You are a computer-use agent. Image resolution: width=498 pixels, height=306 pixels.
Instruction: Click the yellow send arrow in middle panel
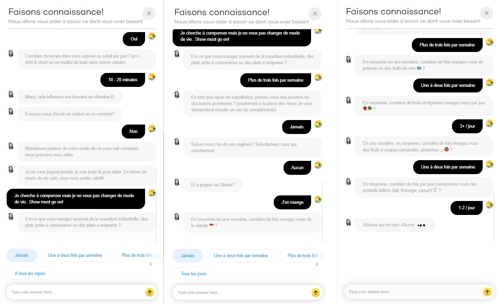[x=316, y=293]
